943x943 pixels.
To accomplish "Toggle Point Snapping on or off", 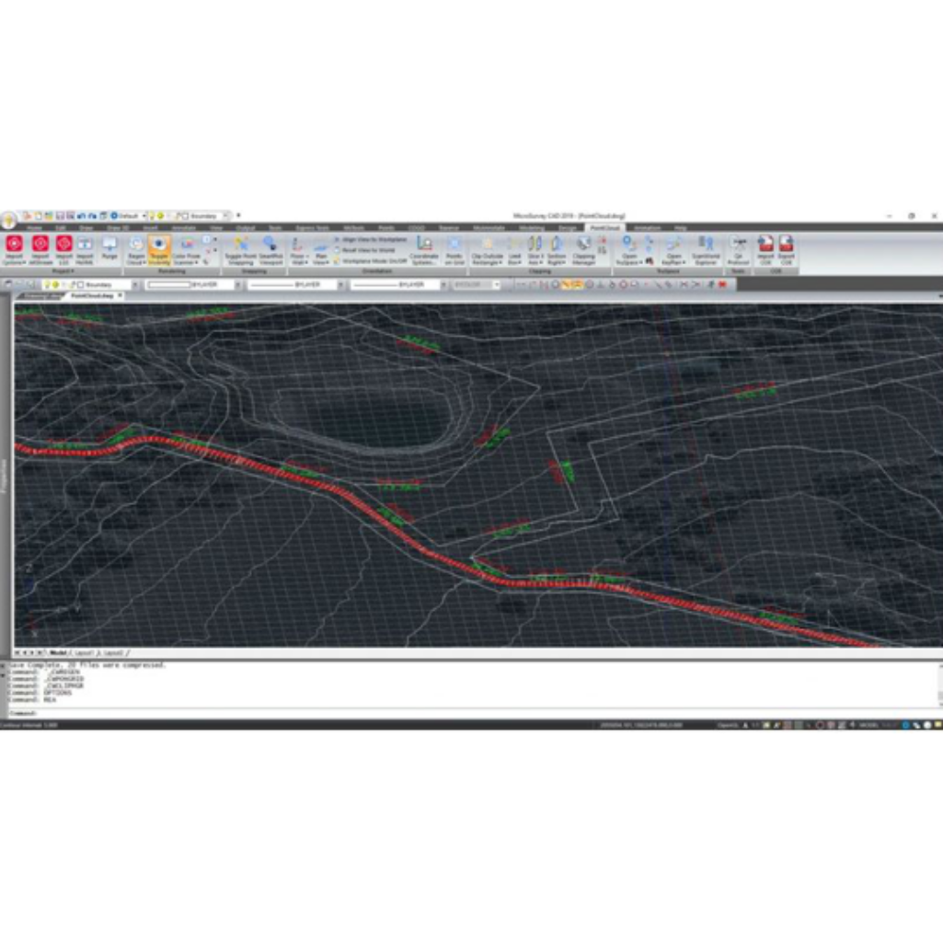I will click(241, 248).
